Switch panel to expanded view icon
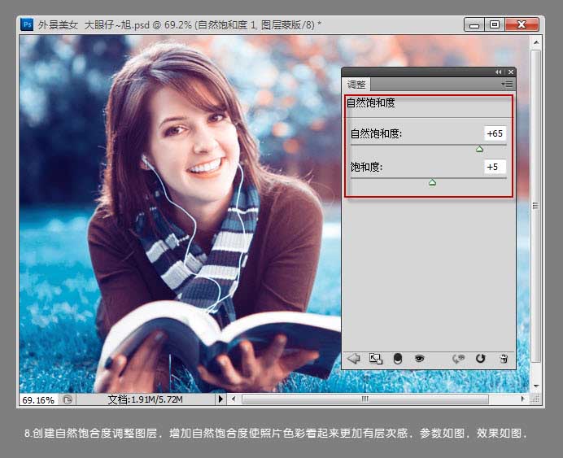The height and width of the screenshot is (458, 563). [376, 358]
